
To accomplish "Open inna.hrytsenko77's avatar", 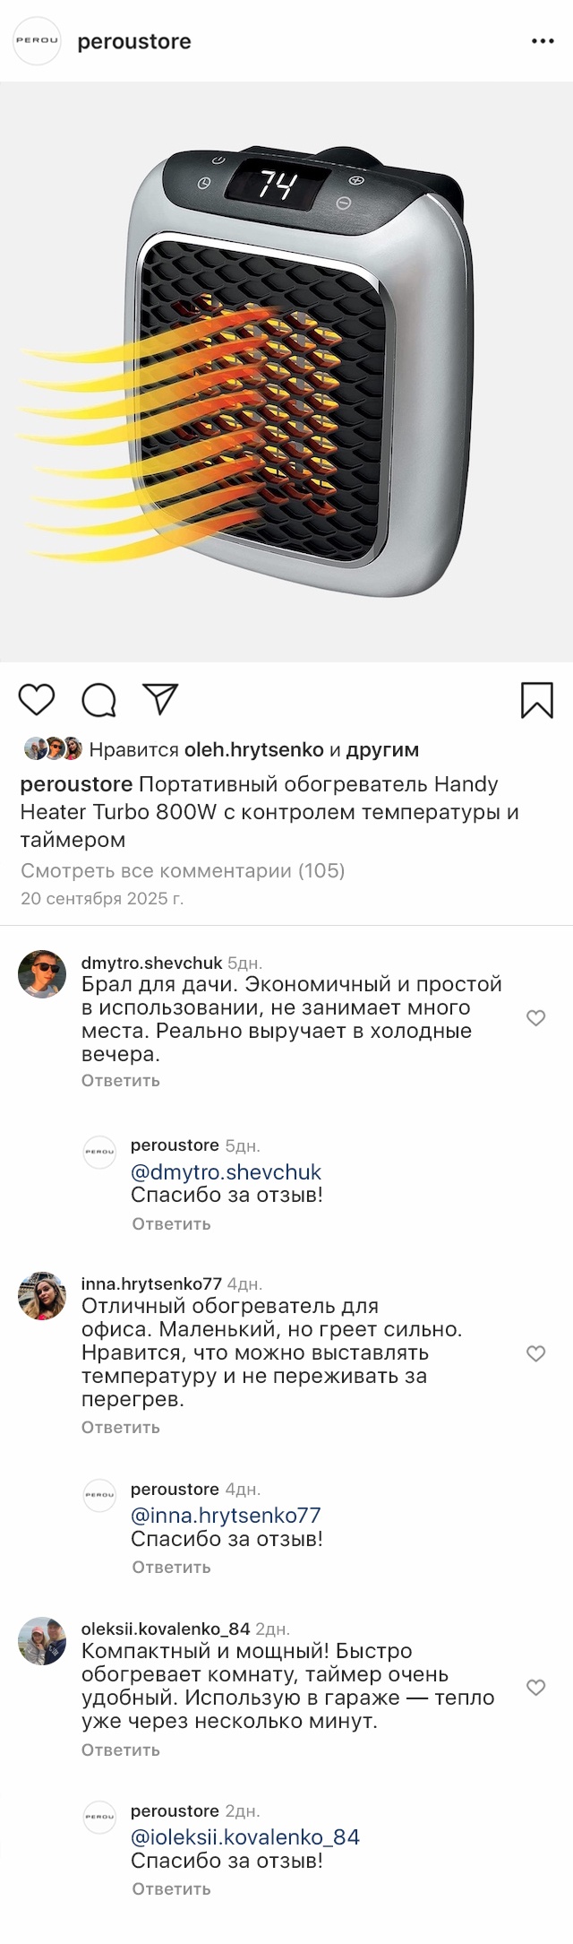I will pyautogui.click(x=42, y=1296).
